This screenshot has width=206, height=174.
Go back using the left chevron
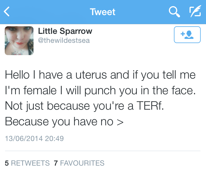coord(7,12)
